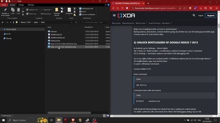Expand the address bar history dropdown
Screen dimensions: 220x123
[71, 22]
